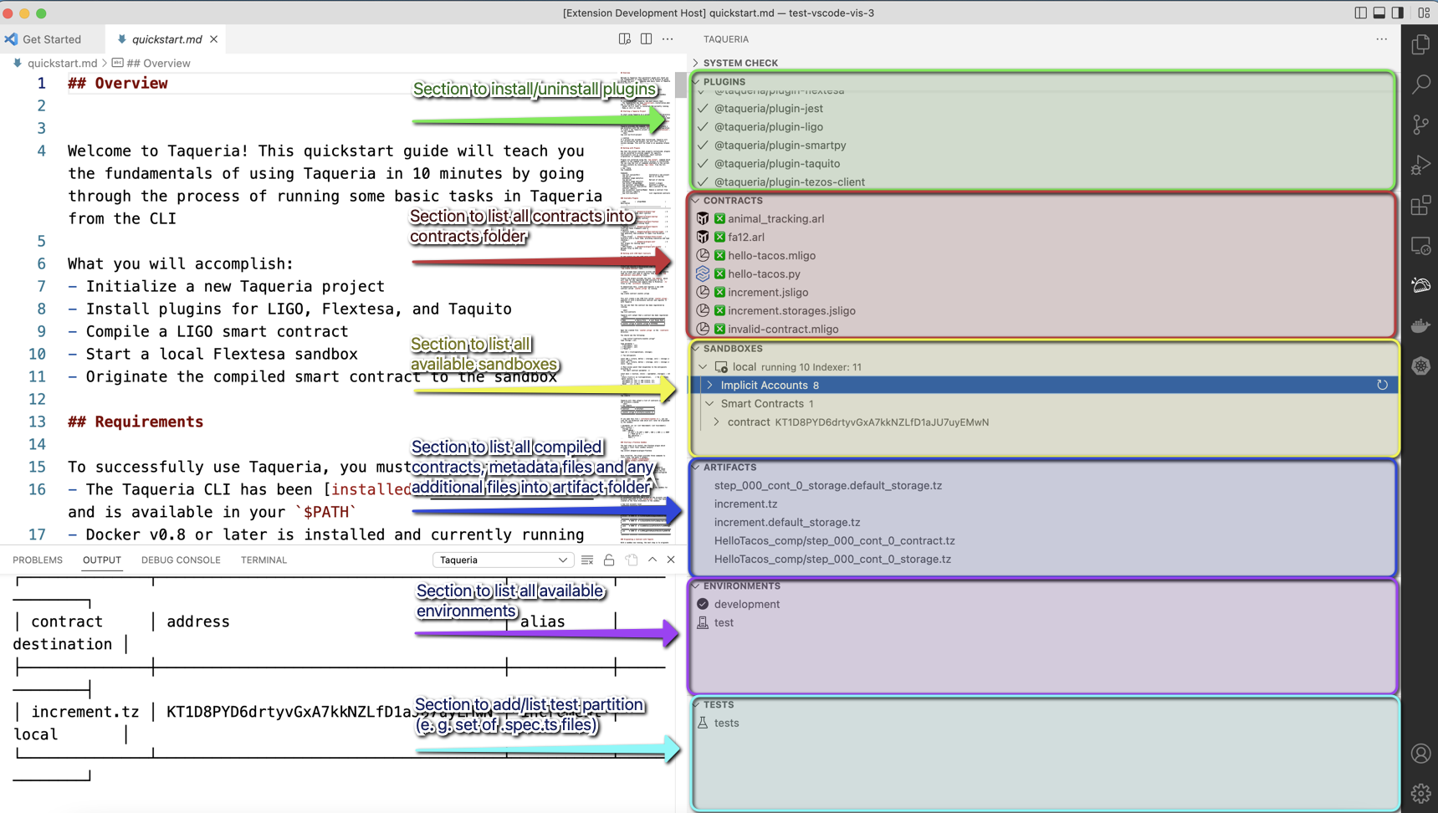Select the development environment entry
1438x813 pixels.
pos(746,604)
